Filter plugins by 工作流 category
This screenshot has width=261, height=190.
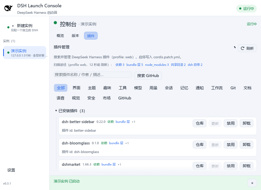pyautogui.click(x=217, y=88)
